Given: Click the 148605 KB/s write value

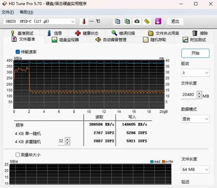Looking at the screenshot, I should coord(134,124).
